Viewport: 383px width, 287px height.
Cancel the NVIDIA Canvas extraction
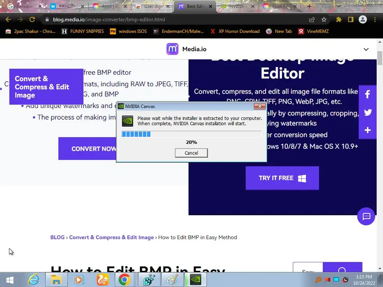click(x=191, y=153)
